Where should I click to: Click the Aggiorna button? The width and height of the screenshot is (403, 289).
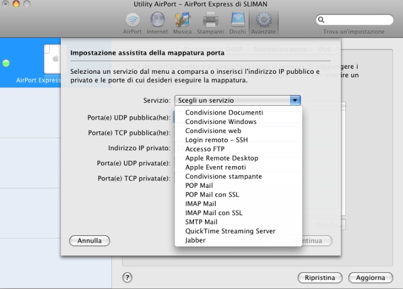coord(371,278)
